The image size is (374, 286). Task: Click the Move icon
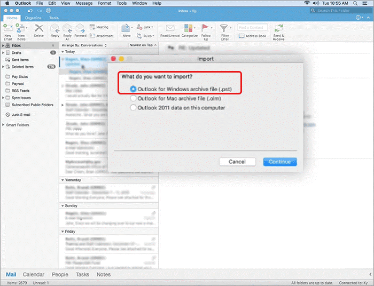(126, 28)
